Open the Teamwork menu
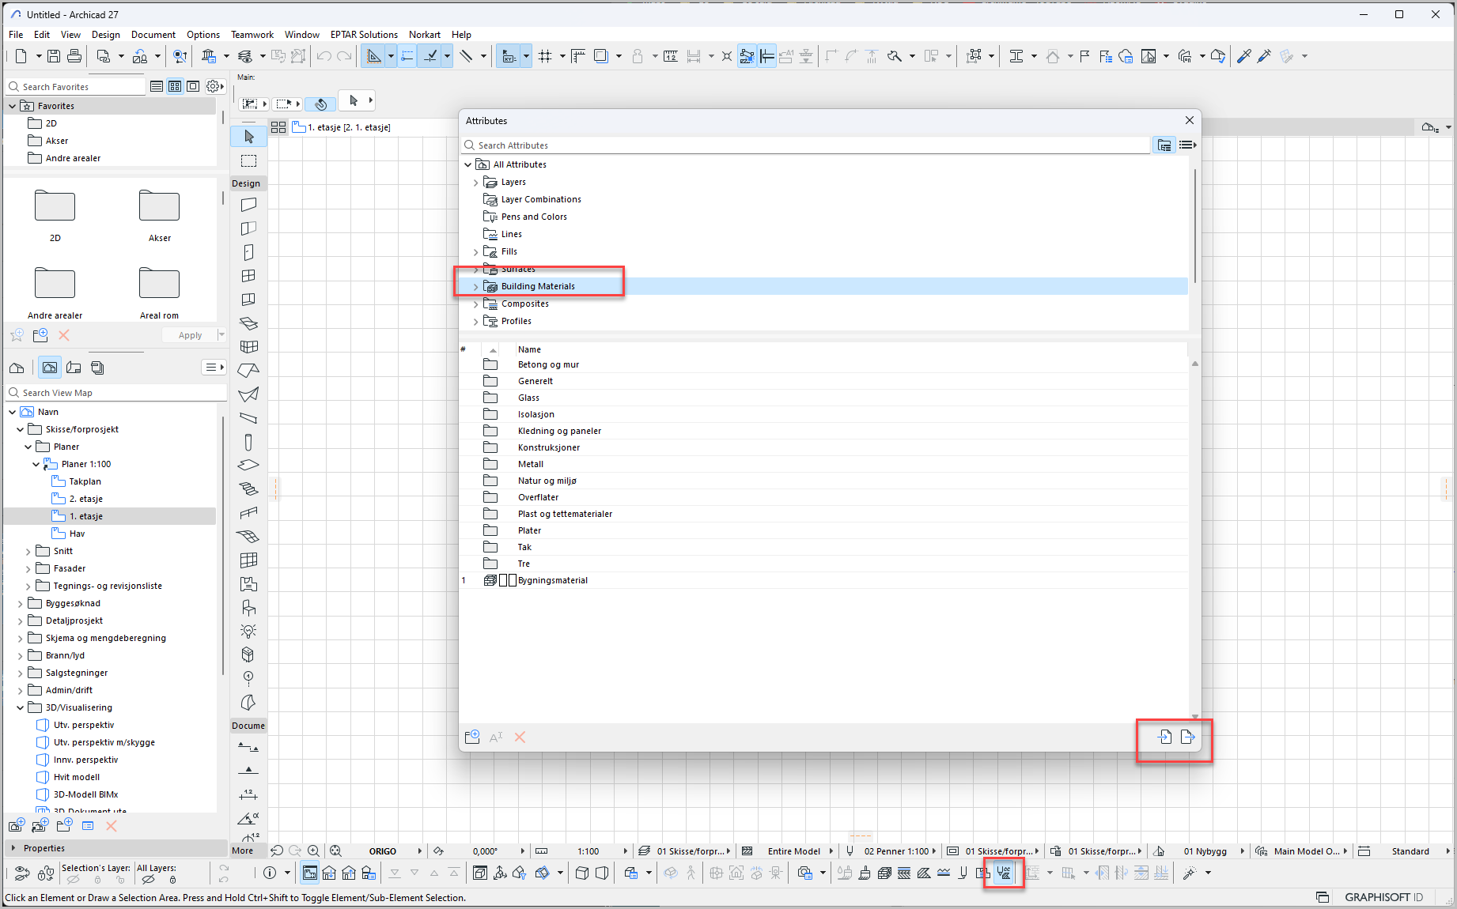This screenshot has height=909, width=1457. point(252,35)
